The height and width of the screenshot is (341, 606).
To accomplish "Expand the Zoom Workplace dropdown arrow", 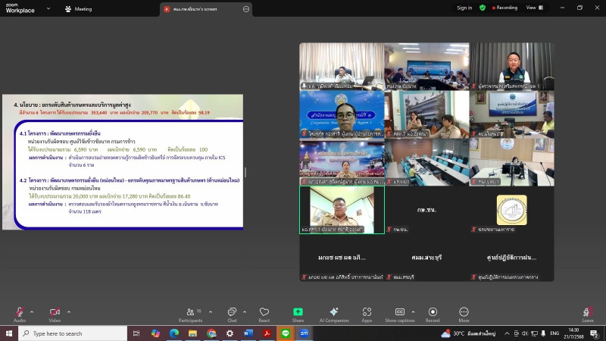I will [47, 8].
